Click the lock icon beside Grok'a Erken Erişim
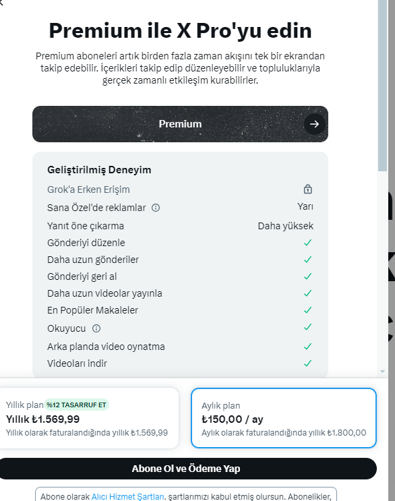 pos(307,189)
